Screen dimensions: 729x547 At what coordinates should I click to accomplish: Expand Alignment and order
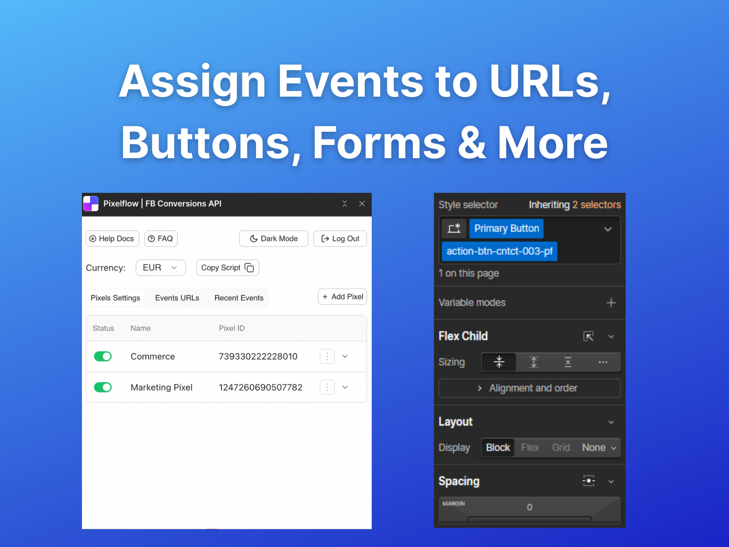(x=529, y=388)
